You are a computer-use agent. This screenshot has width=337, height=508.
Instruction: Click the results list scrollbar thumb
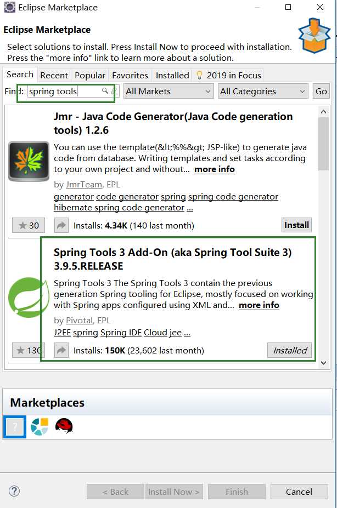click(x=323, y=144)
